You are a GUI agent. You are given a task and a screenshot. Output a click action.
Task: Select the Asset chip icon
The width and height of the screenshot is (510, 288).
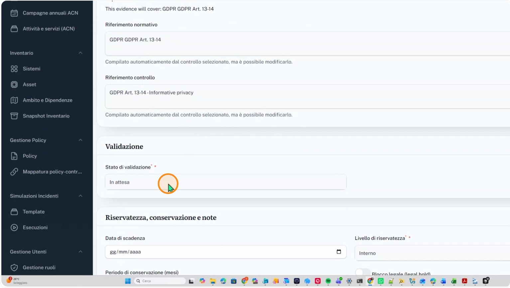tap(14, 84)
